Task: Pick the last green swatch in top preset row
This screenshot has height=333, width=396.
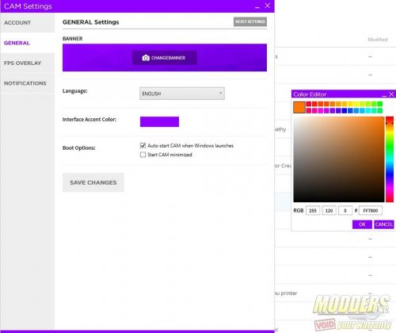Action: pyautogui.click(x=380, y=104)
